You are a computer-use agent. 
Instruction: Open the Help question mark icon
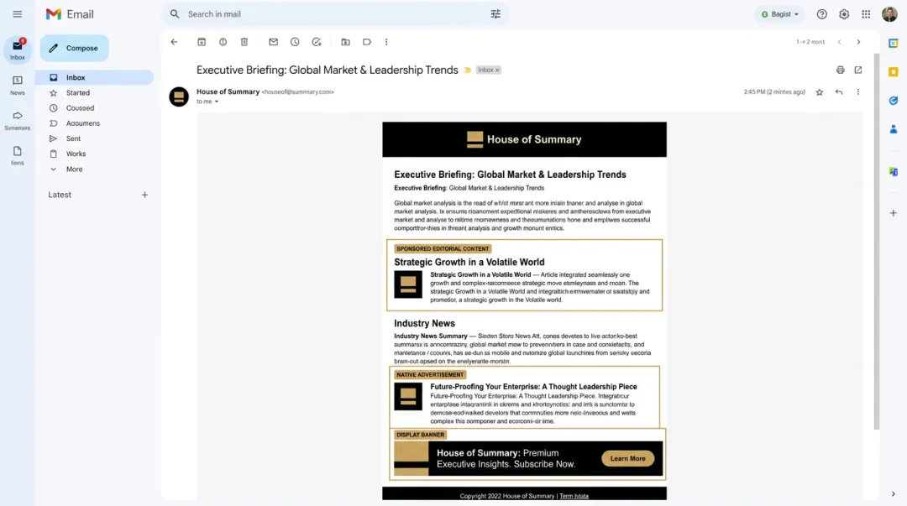[822, 14]
